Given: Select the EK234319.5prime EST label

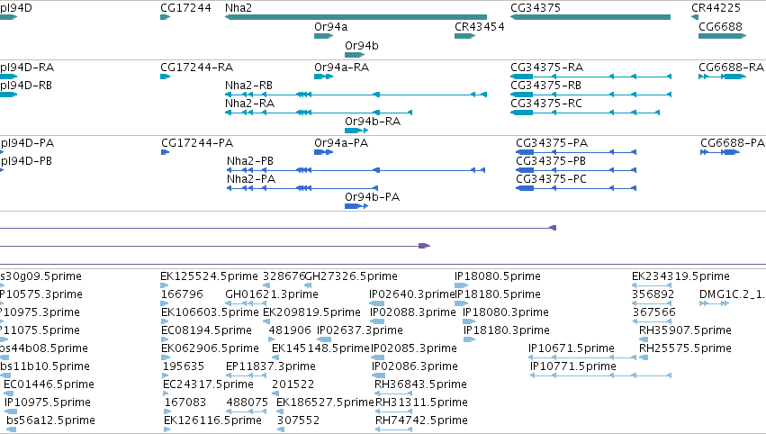Looking at the screenshot, I should click(x=680, y=276).
